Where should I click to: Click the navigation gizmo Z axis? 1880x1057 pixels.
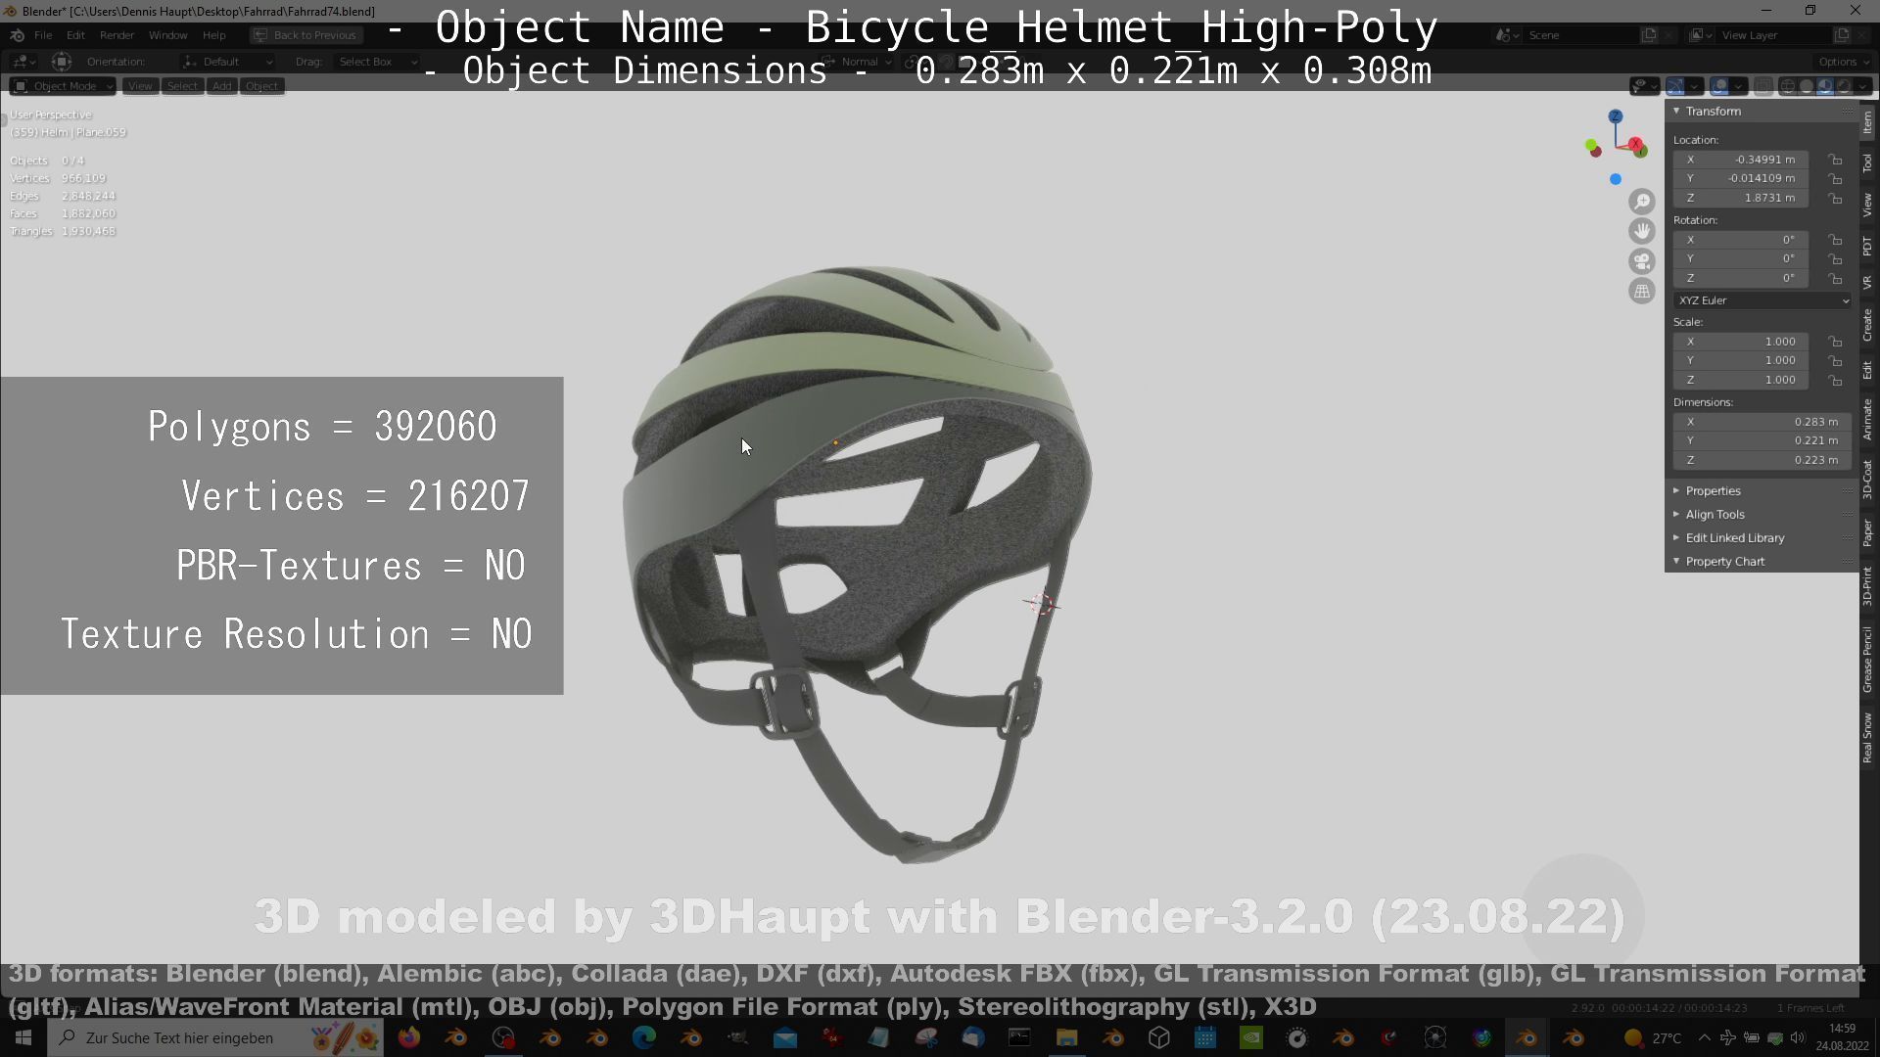pos(1616,116)
